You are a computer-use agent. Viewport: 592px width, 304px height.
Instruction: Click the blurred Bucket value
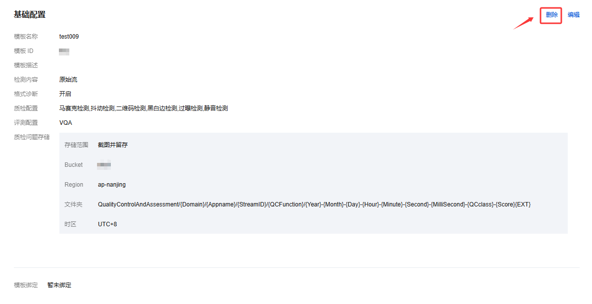click(x=104, y=165)
